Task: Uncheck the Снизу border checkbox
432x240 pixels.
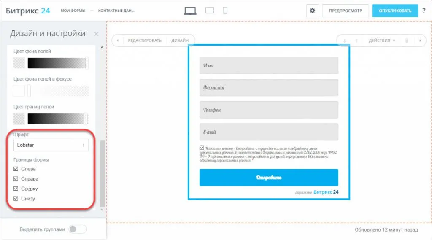Action: coord(16,199)
